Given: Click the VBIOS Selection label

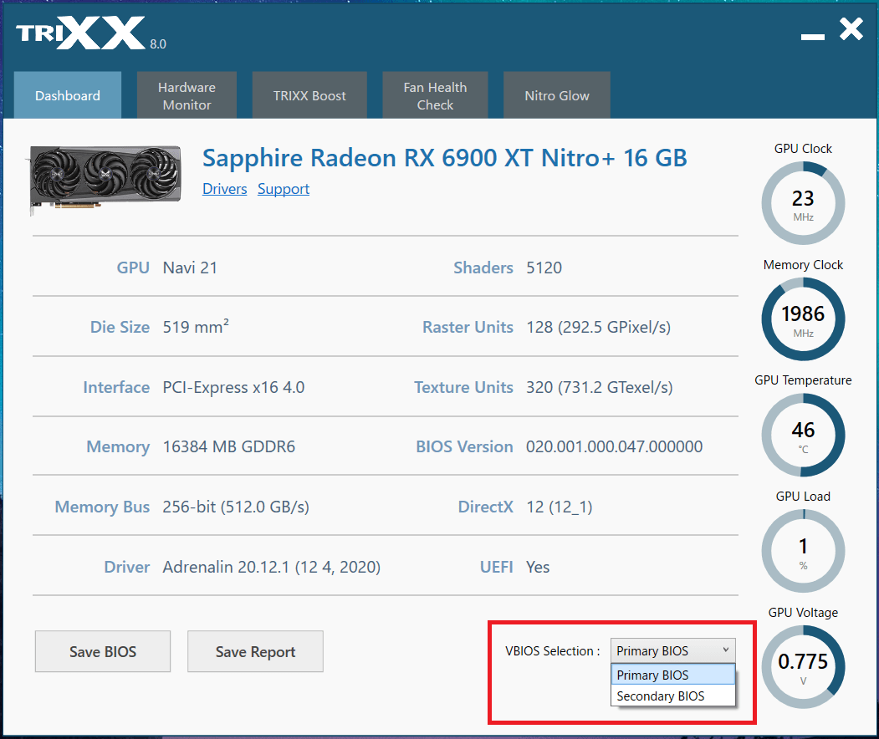Looking at the screenshot, I should pos(552,651).
